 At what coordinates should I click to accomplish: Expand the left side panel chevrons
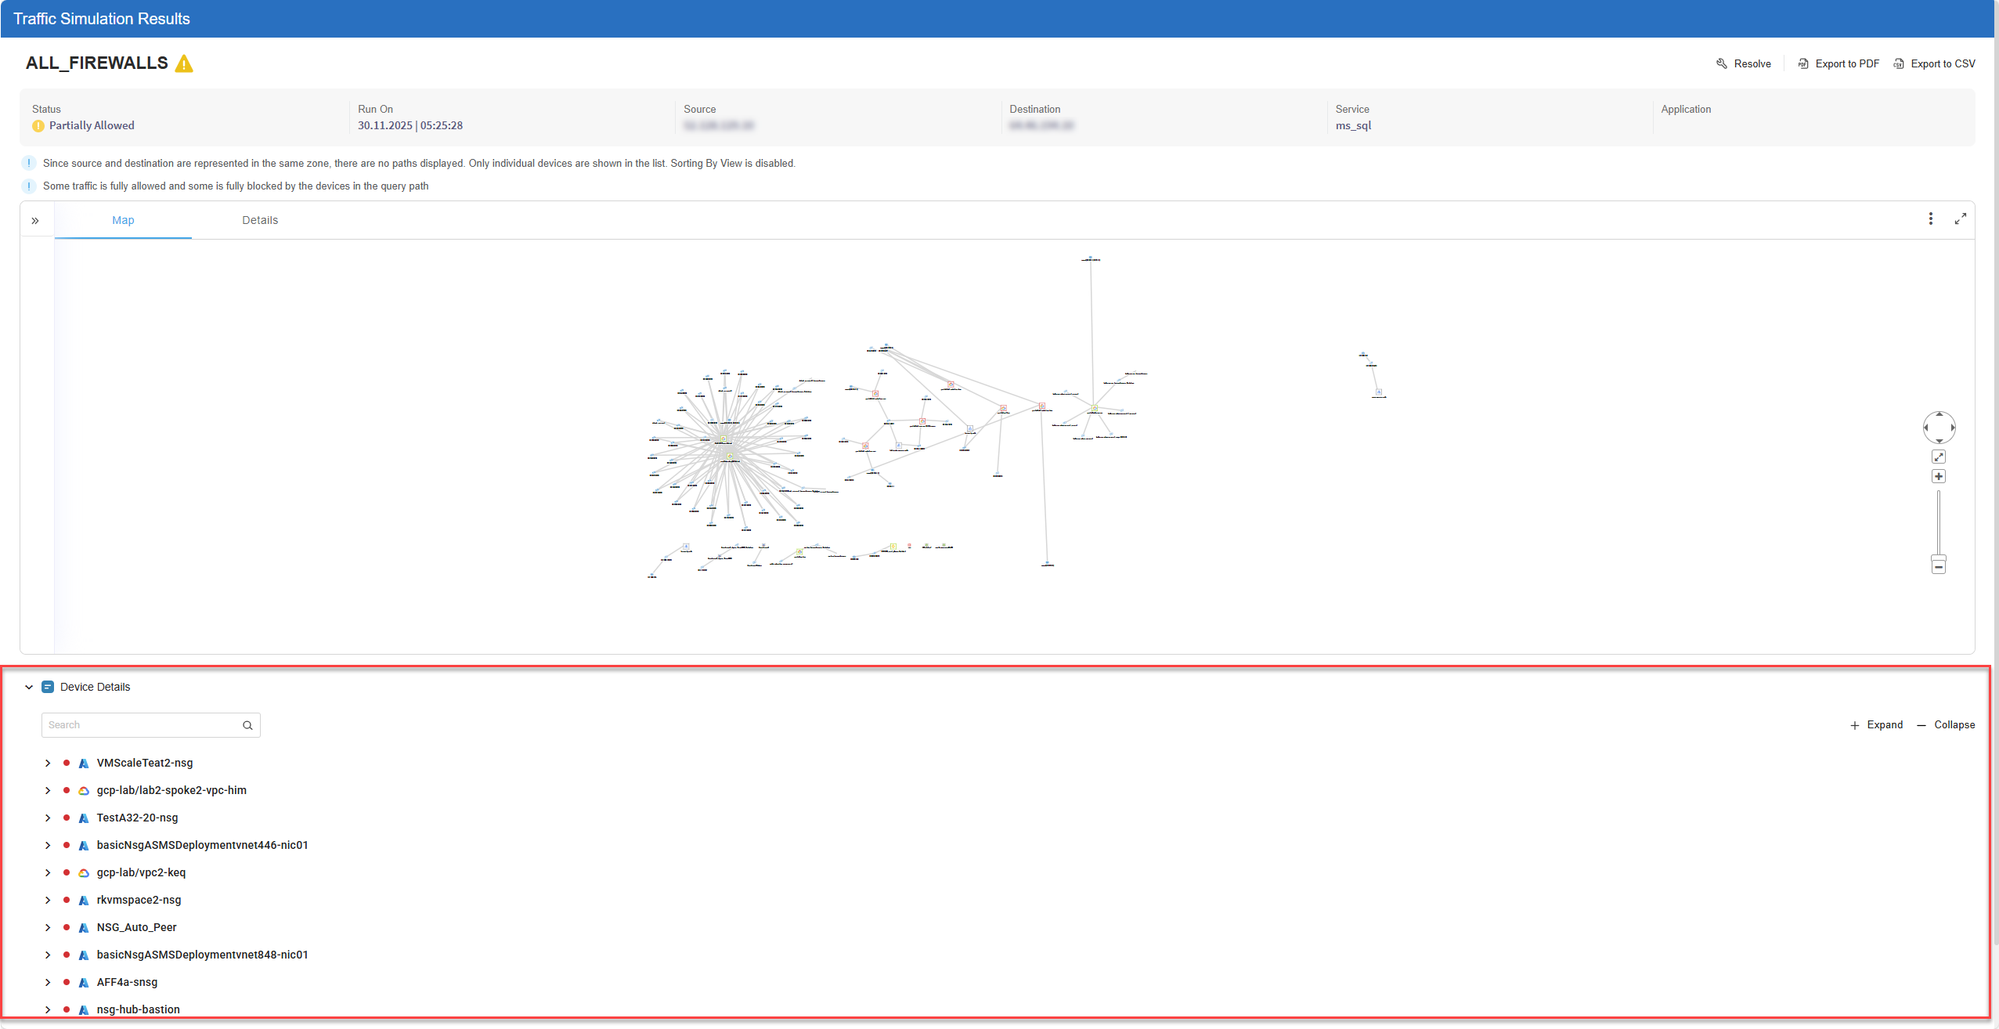(35, 221)
